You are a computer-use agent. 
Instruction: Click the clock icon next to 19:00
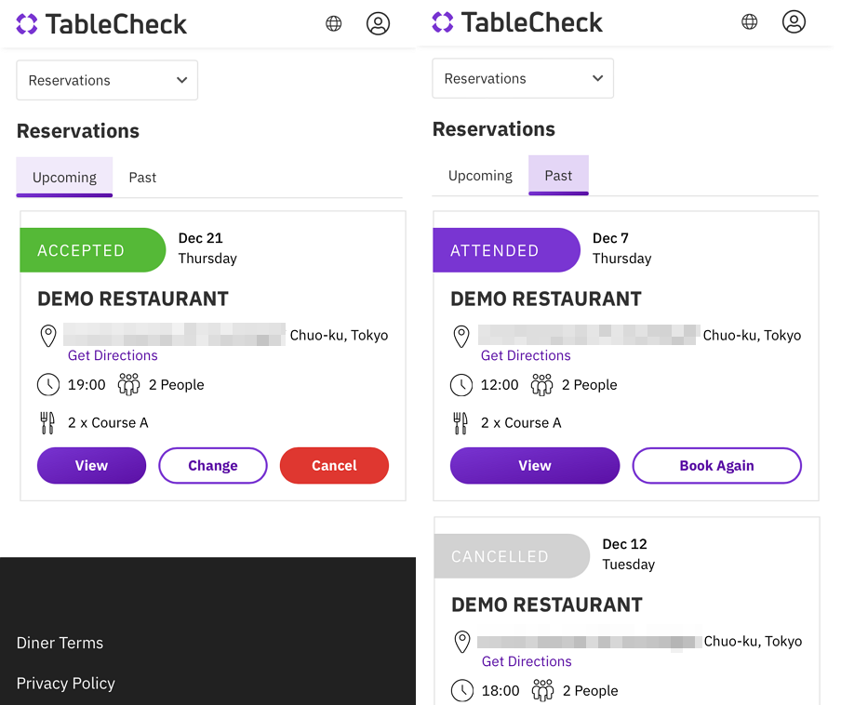tap(47, 384)
